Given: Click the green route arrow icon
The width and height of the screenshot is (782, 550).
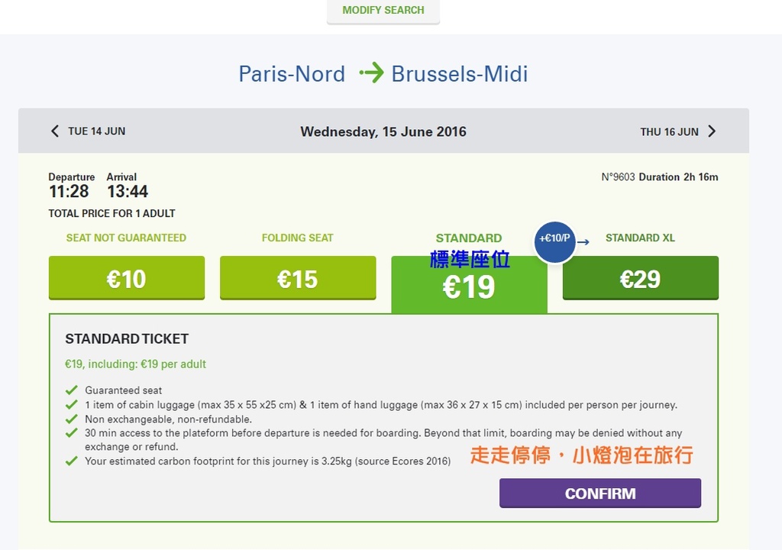Looking at the screenshot, I should pos(372,73).
